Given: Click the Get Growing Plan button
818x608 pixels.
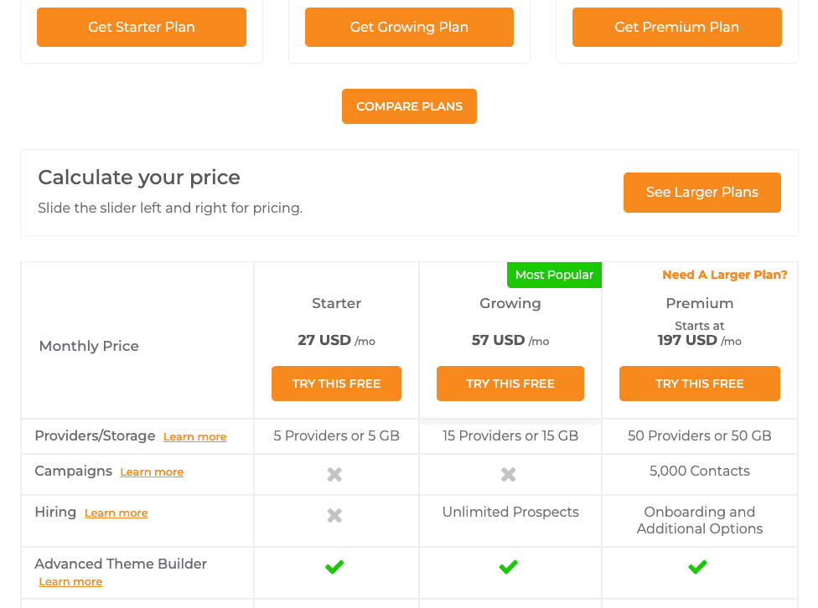Looking at the screenshot, I should pyautogui.click(x=409, y=27).
